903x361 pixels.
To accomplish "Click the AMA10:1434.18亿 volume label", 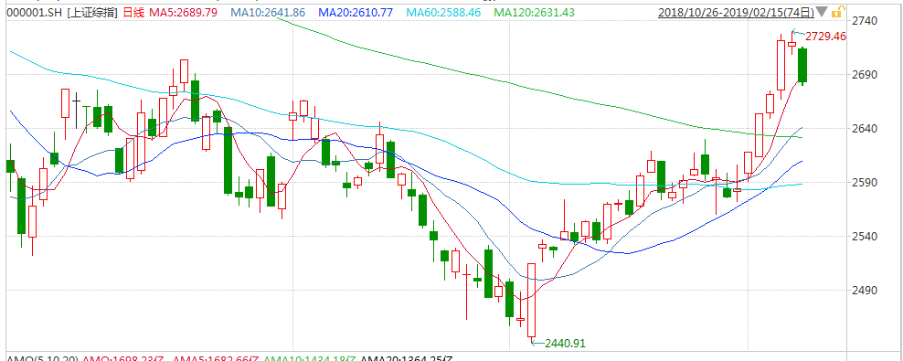I will coord(311,358).
